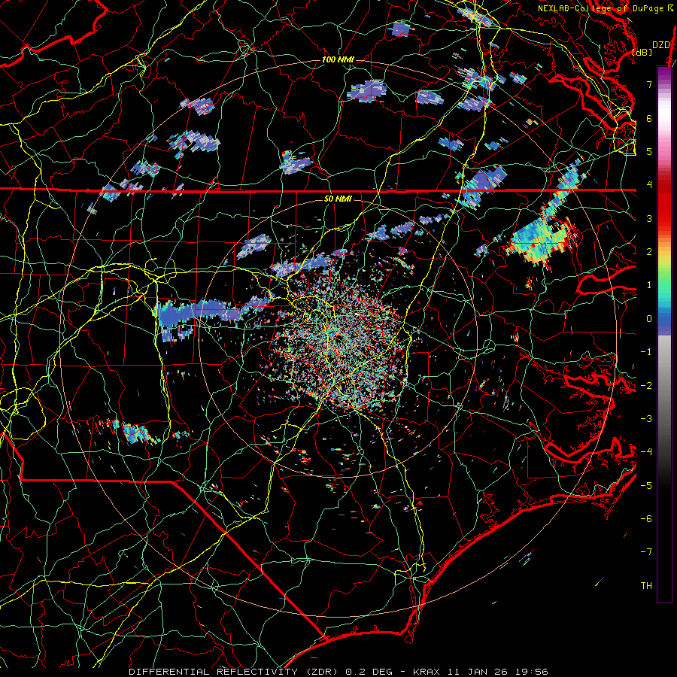The image size is (677, 677).
Task: Click the green-yellow band of the color scale
Action: (664, 268)
